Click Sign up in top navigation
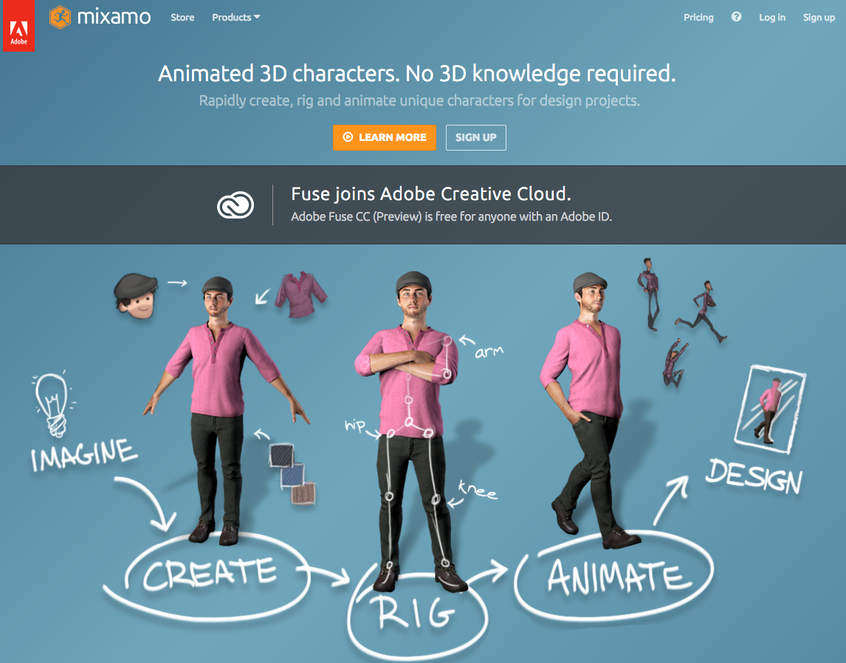The width and height of the screenshot is (846, 663). (x=819, y=17)
